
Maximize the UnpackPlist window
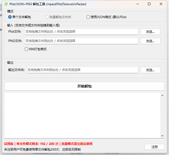point(149,4)
